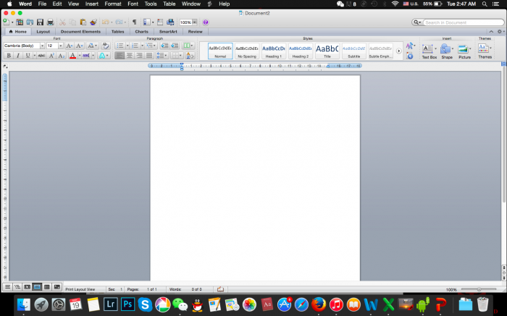Toggle Justify text alignment

[149, 56]
